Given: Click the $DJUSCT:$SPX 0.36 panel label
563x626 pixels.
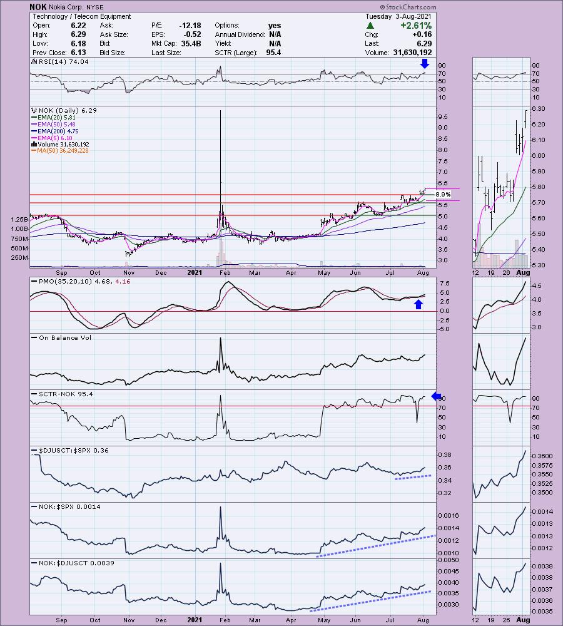Looking at the screenshot, I should [x=74, y=450].
